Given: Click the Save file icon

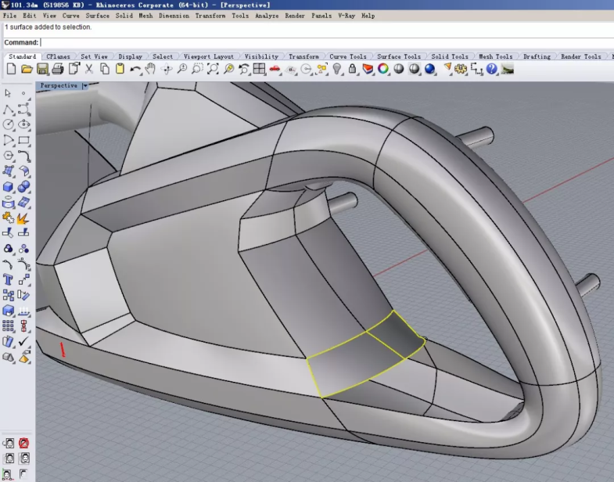Looking at the screenshot, I should coord(42,69).
